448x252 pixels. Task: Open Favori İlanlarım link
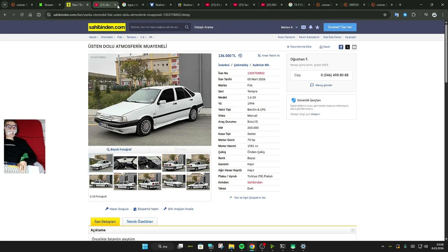[x=286, y=37]
